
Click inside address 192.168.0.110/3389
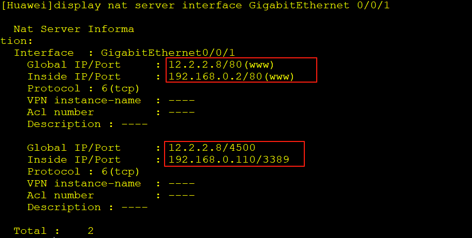click(229, 160)
